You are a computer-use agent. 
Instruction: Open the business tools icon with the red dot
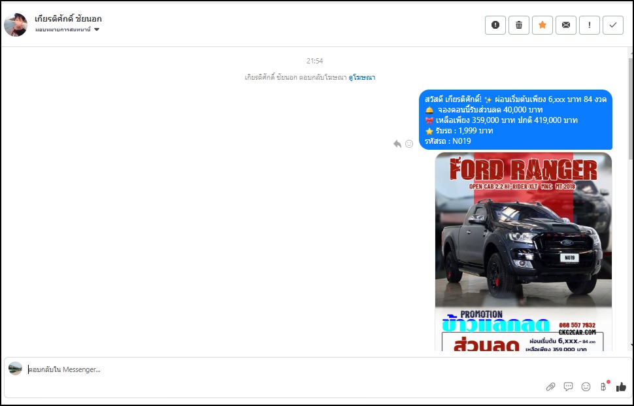(604, 386)
